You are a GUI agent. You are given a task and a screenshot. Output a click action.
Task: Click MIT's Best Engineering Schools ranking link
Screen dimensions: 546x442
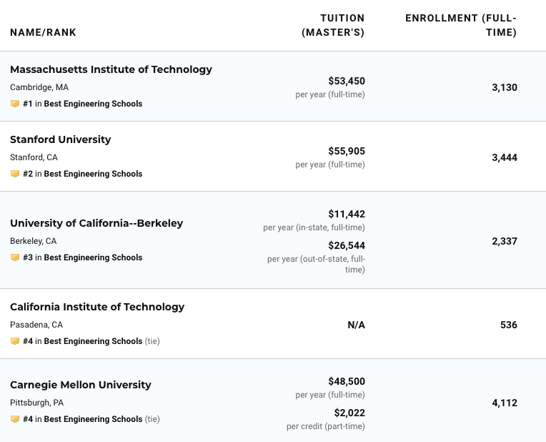(x=93, y=104)
